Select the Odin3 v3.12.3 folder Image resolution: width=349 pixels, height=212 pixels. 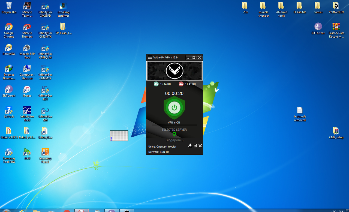tap(9, 133)
